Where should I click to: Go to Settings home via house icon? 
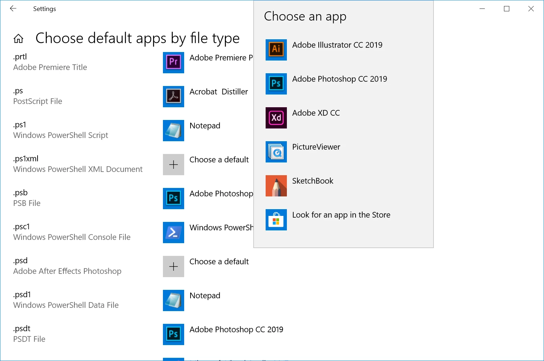coord(18,39)
